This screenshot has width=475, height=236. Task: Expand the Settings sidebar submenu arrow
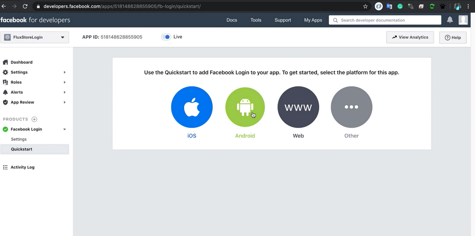[64, 72]
